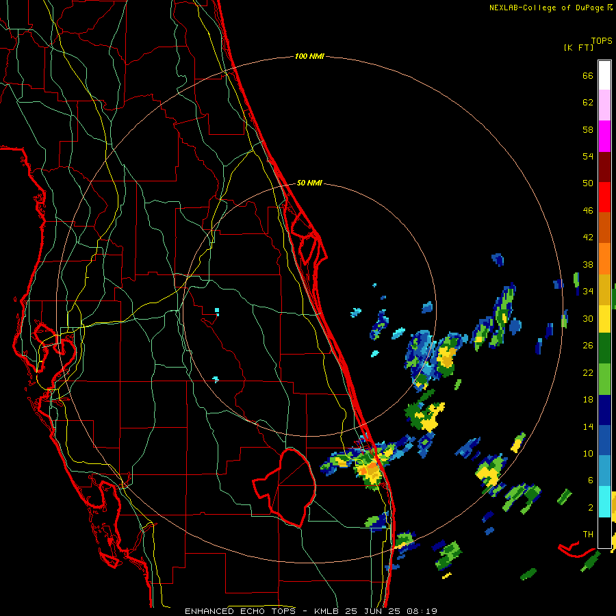Pick the bright yellow legend swatch
Viewport: 616px width, 616px height.
pos(604,318)
